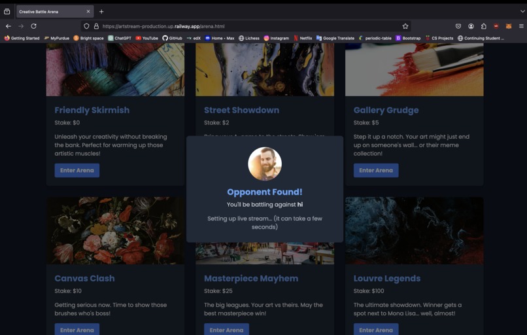Viewport: 527px width, 335px height.
Task: Open the Netflix bookmark
Action: tap(303, 39)
